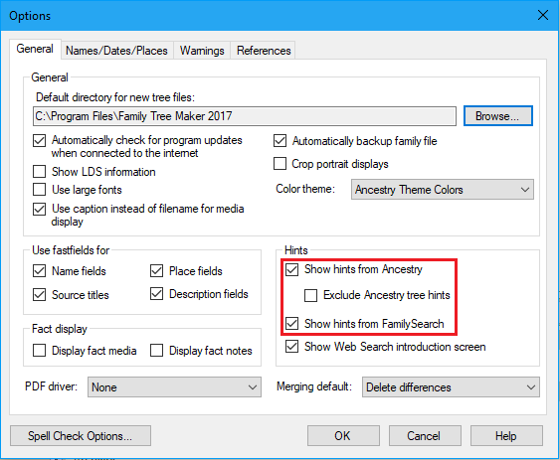Close the Options dialog with X
The image size is (560, 460).
click(543, 15)
